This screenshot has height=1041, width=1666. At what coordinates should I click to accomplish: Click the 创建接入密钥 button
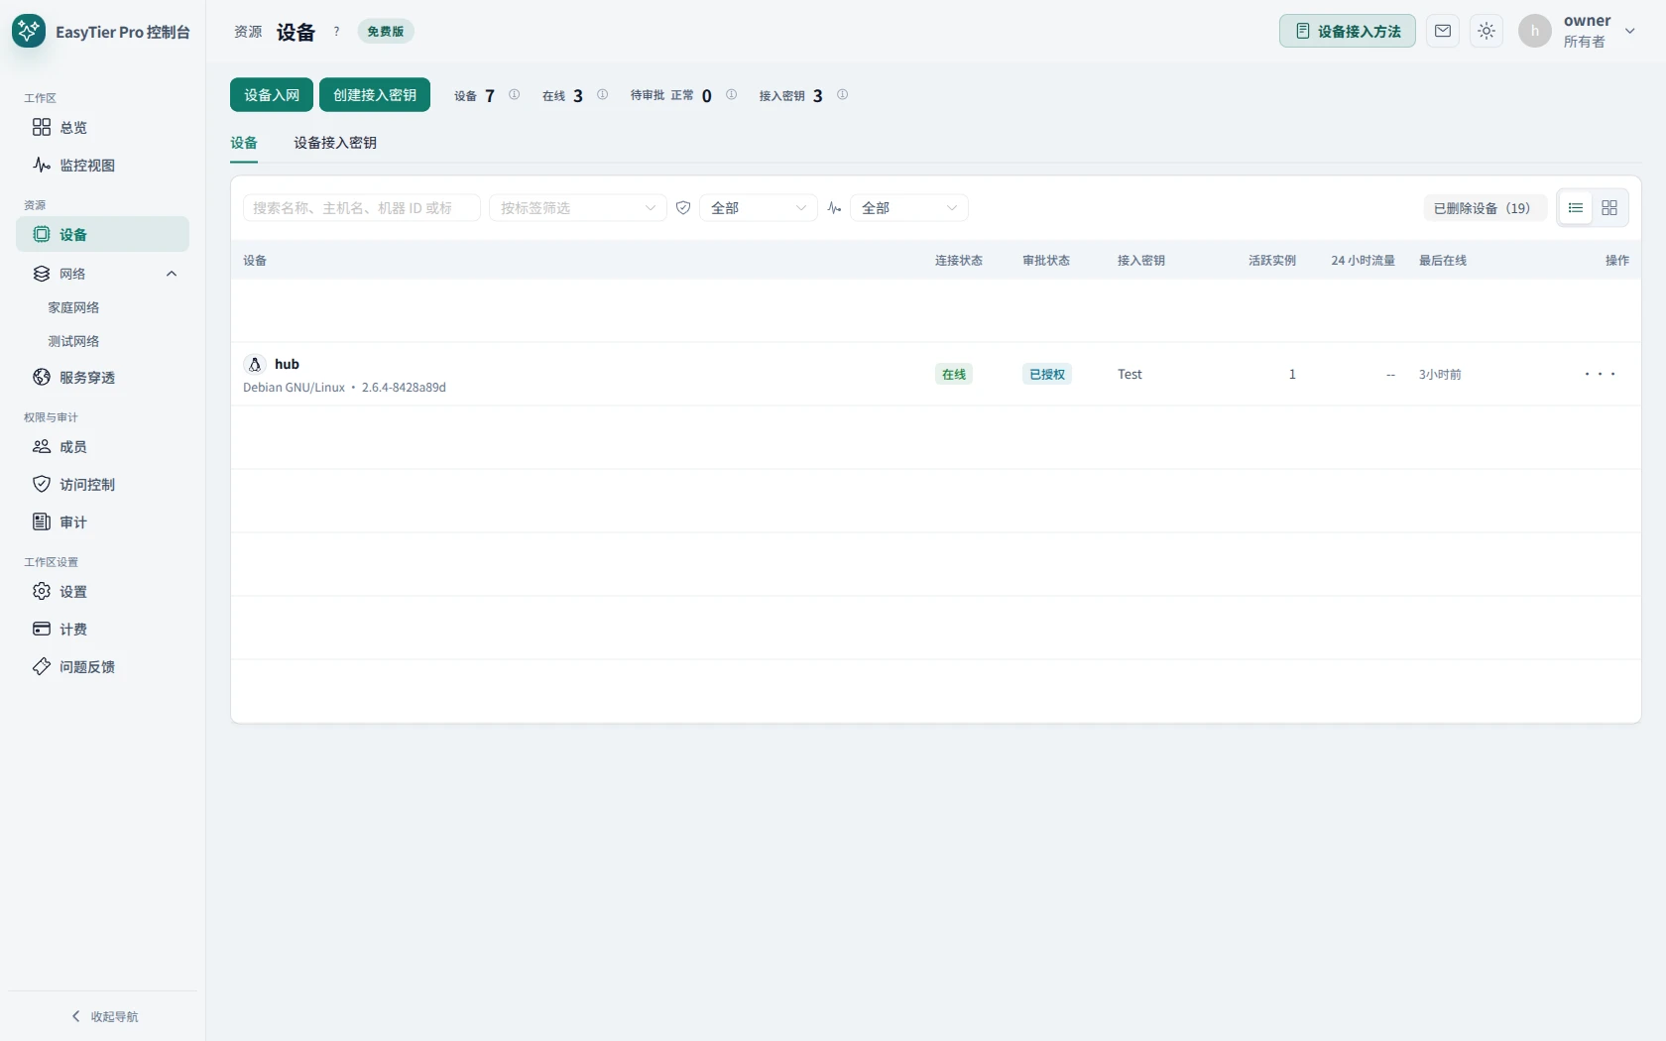375,95
